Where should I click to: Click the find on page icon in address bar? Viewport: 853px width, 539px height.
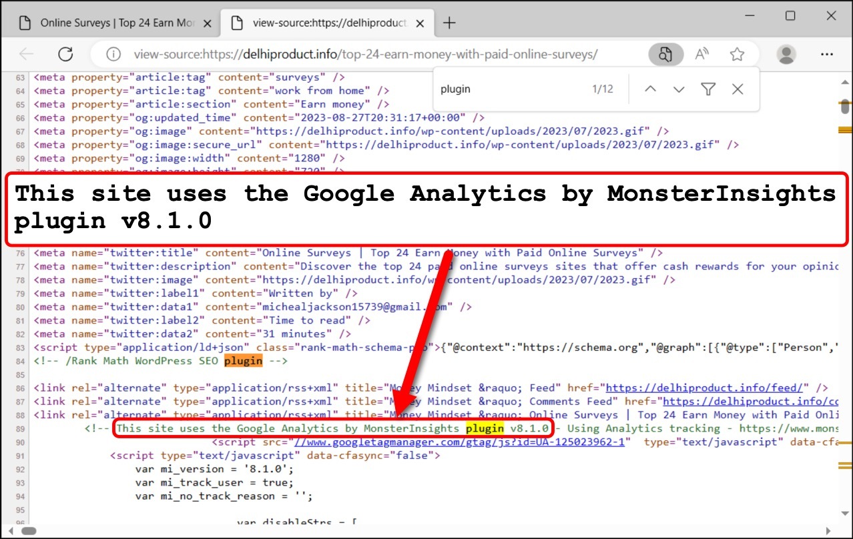point(665,54)
